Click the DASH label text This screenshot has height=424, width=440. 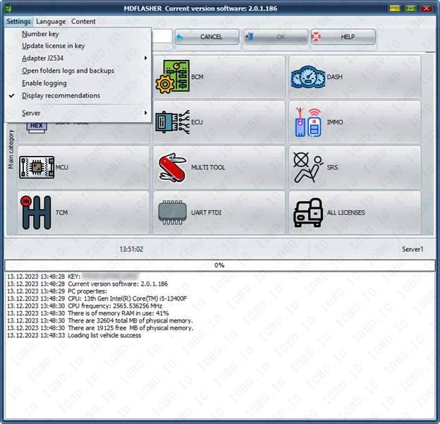[x=335, y=77]
